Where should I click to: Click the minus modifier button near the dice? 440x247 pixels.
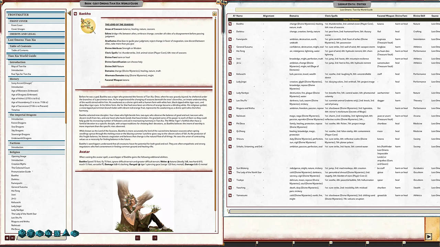[x=12, y=238]
